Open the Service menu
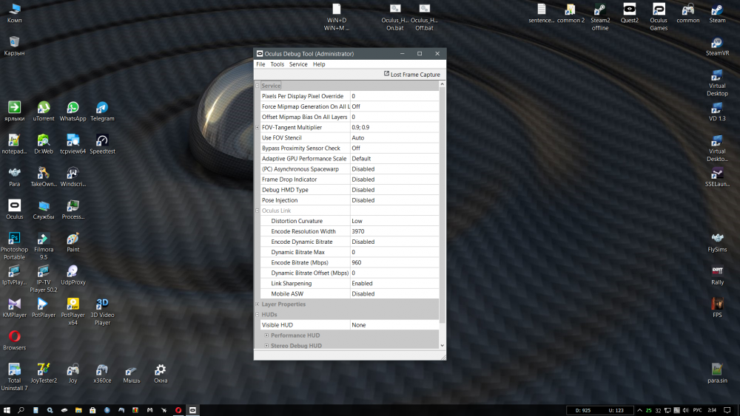The height and width of the screenshot is (416, 740). 298,64
